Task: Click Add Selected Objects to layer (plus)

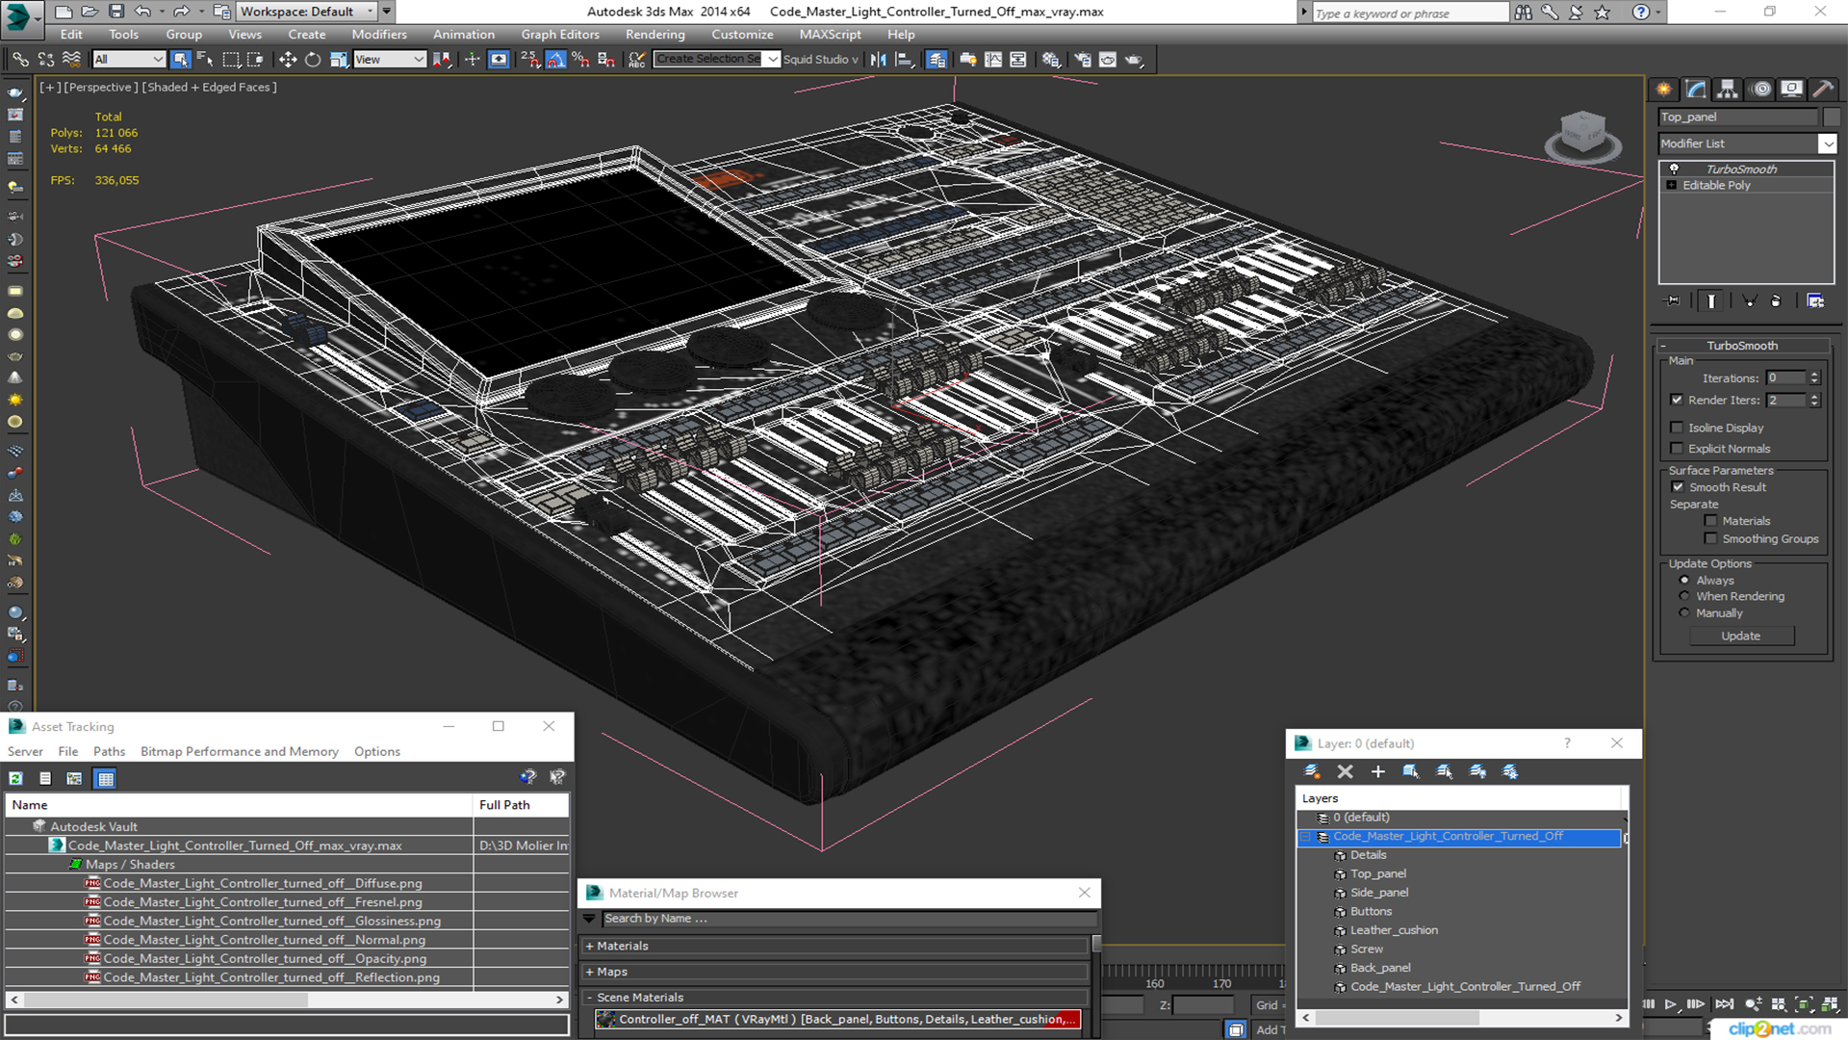Action: tap(1377, 771)
